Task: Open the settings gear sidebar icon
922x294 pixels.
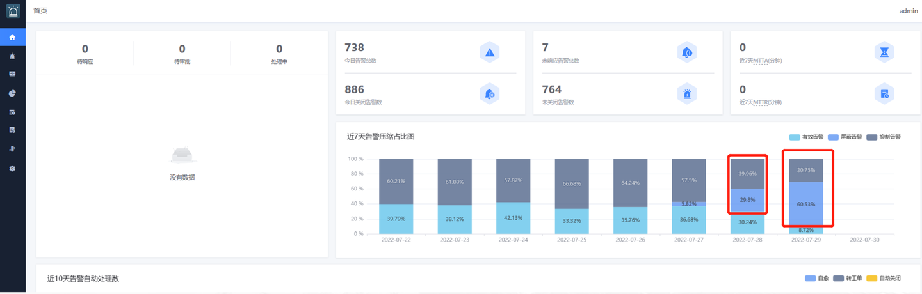Action: (13, 168)
